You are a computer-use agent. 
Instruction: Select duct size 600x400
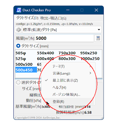[x=45, y=59]
